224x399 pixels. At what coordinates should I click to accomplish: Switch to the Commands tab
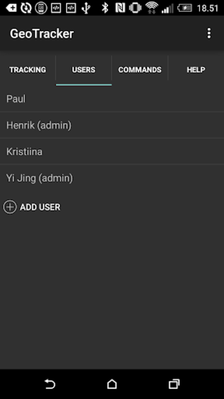pos(139,70)
